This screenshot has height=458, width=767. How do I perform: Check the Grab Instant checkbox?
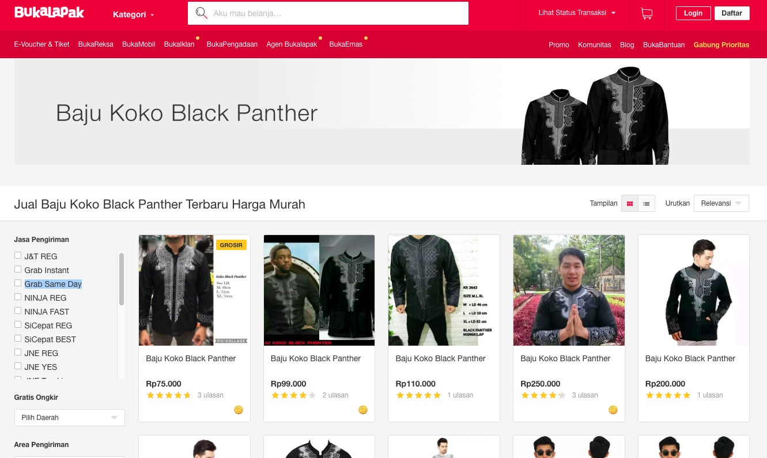click(x=18, y=270)
